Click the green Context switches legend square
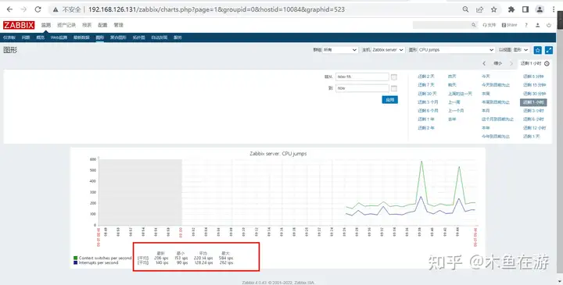The image size is (563, 285). coord(75,258)
